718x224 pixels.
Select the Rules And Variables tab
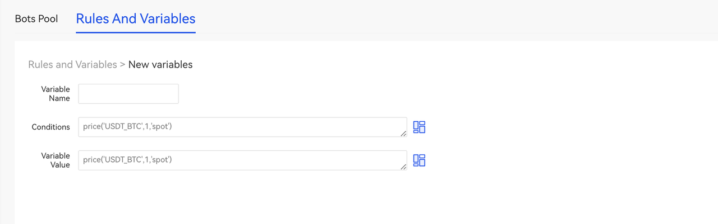pos(136,19)
